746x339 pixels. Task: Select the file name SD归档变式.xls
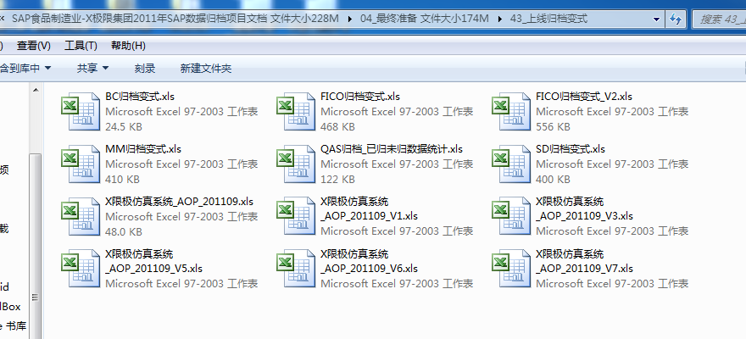(x=571, y=149)
